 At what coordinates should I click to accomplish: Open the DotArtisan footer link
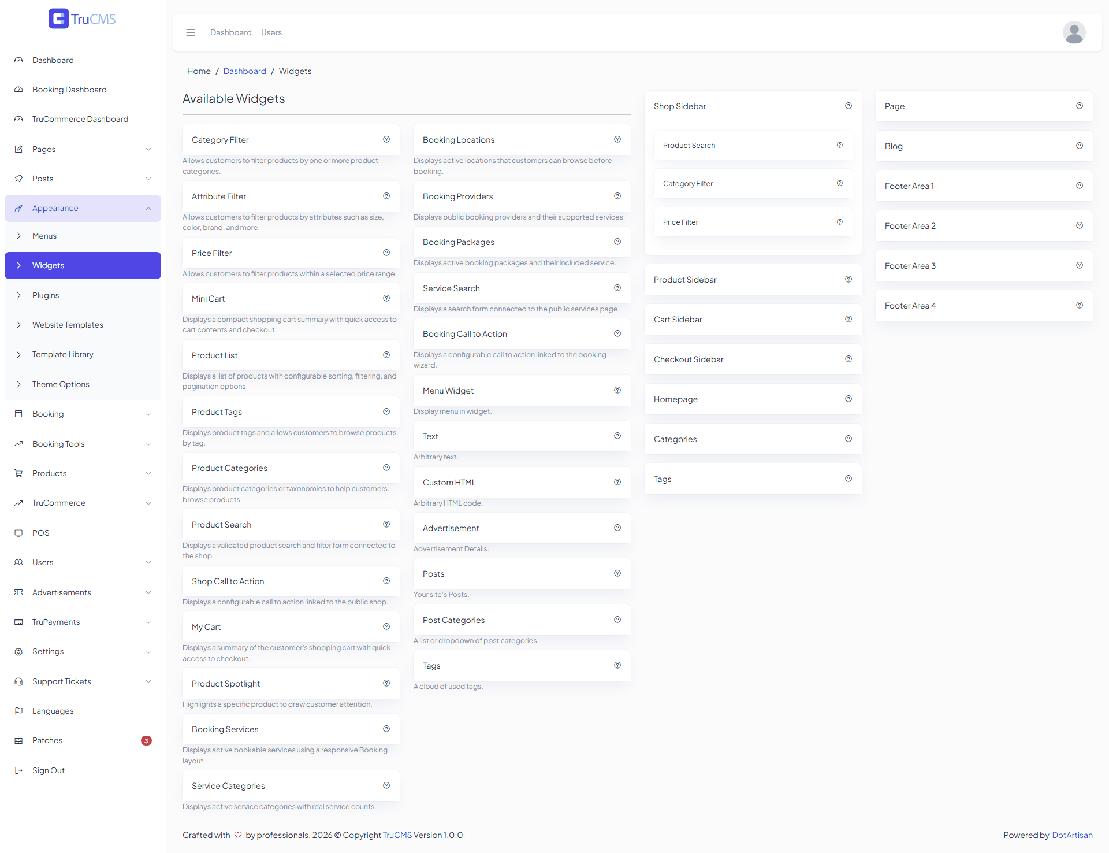tap(1072, 835)
